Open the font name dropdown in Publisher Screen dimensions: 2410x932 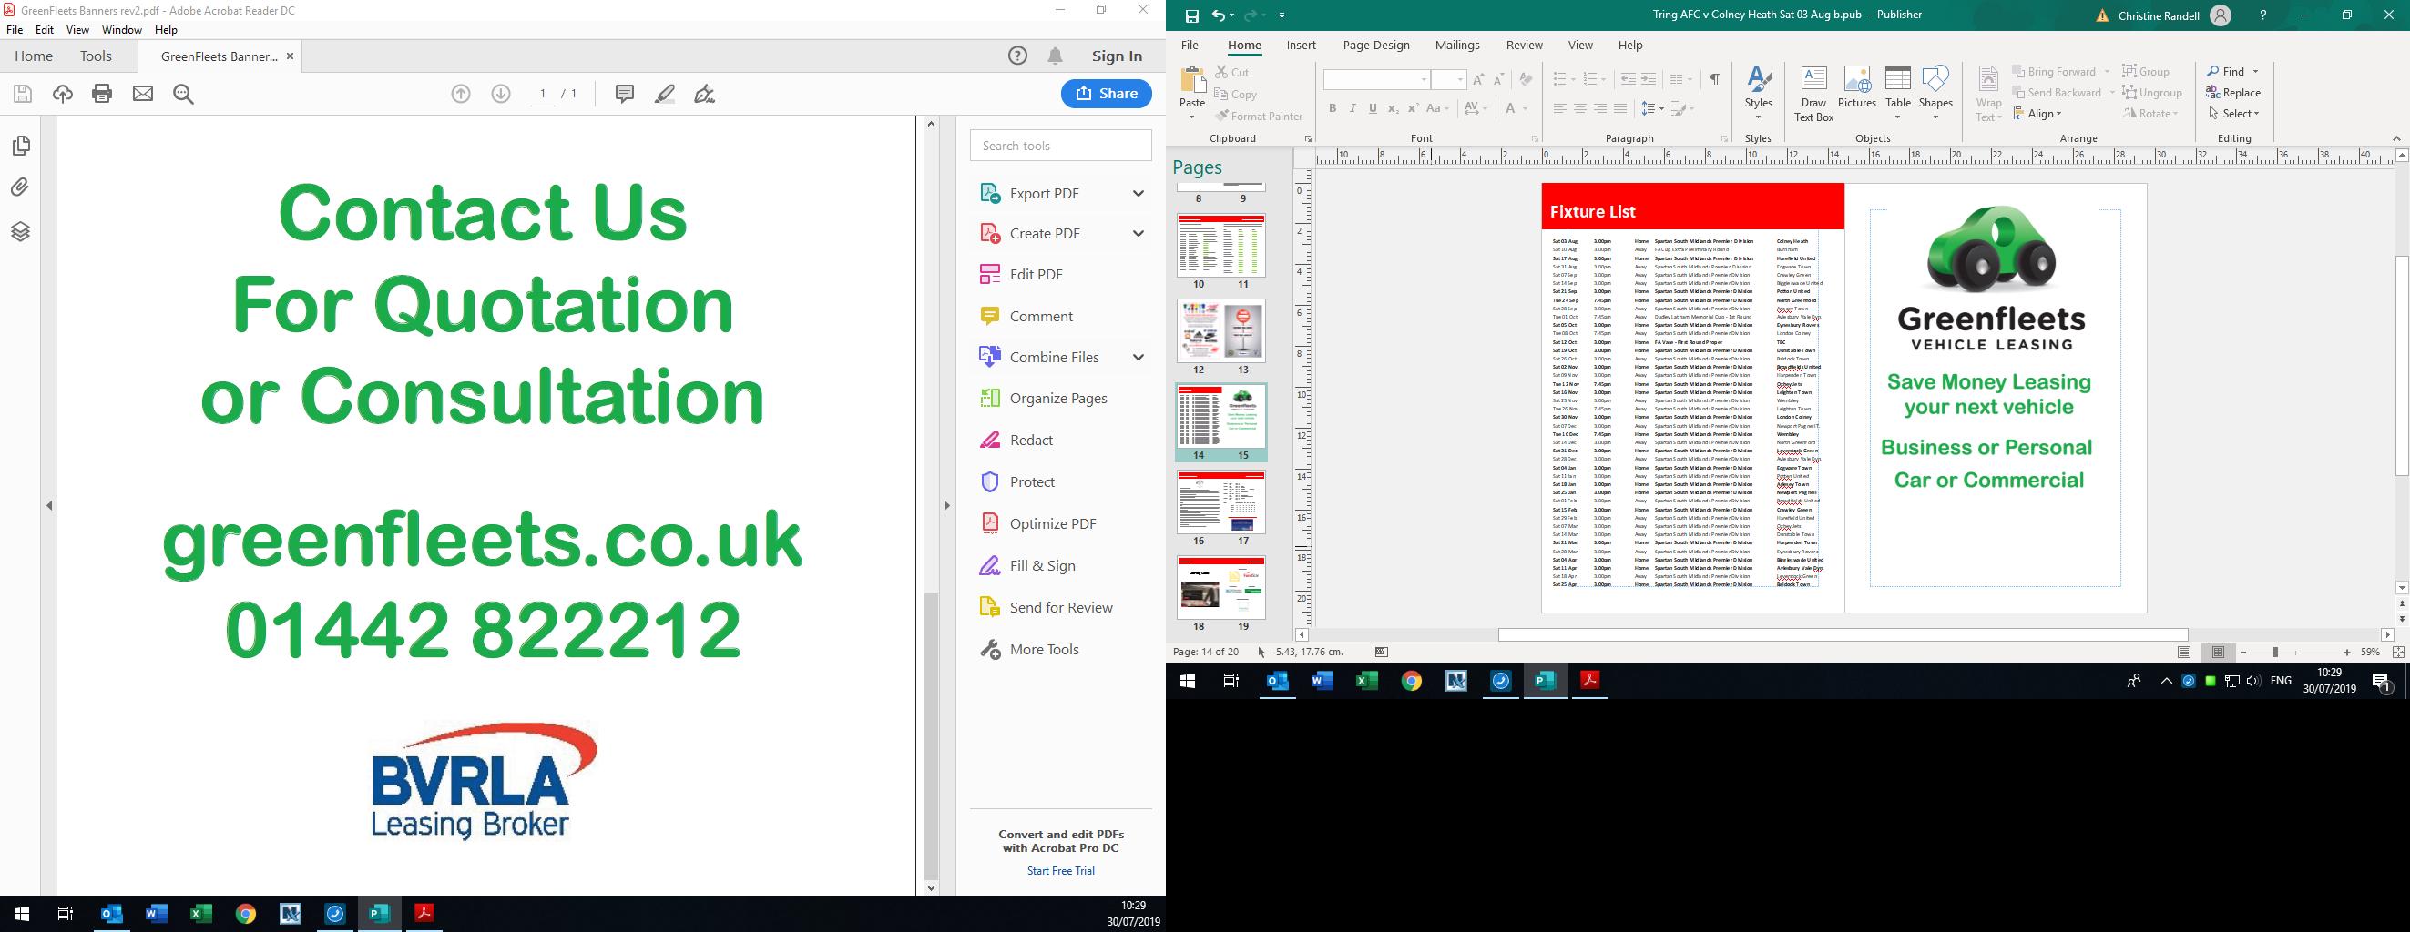tap(1424, 79)
